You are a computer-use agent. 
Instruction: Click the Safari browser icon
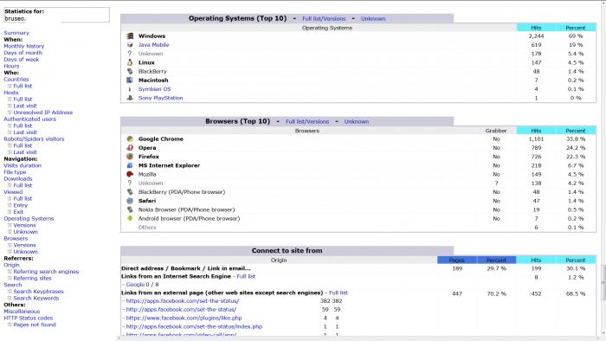[x=130, y=201]
